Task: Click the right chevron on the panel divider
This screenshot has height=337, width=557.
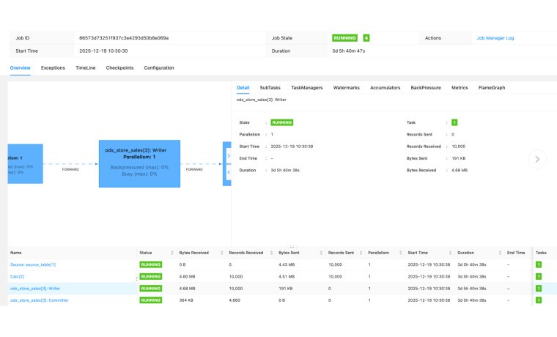Action: pyautogui.click(x=228, y=156)
